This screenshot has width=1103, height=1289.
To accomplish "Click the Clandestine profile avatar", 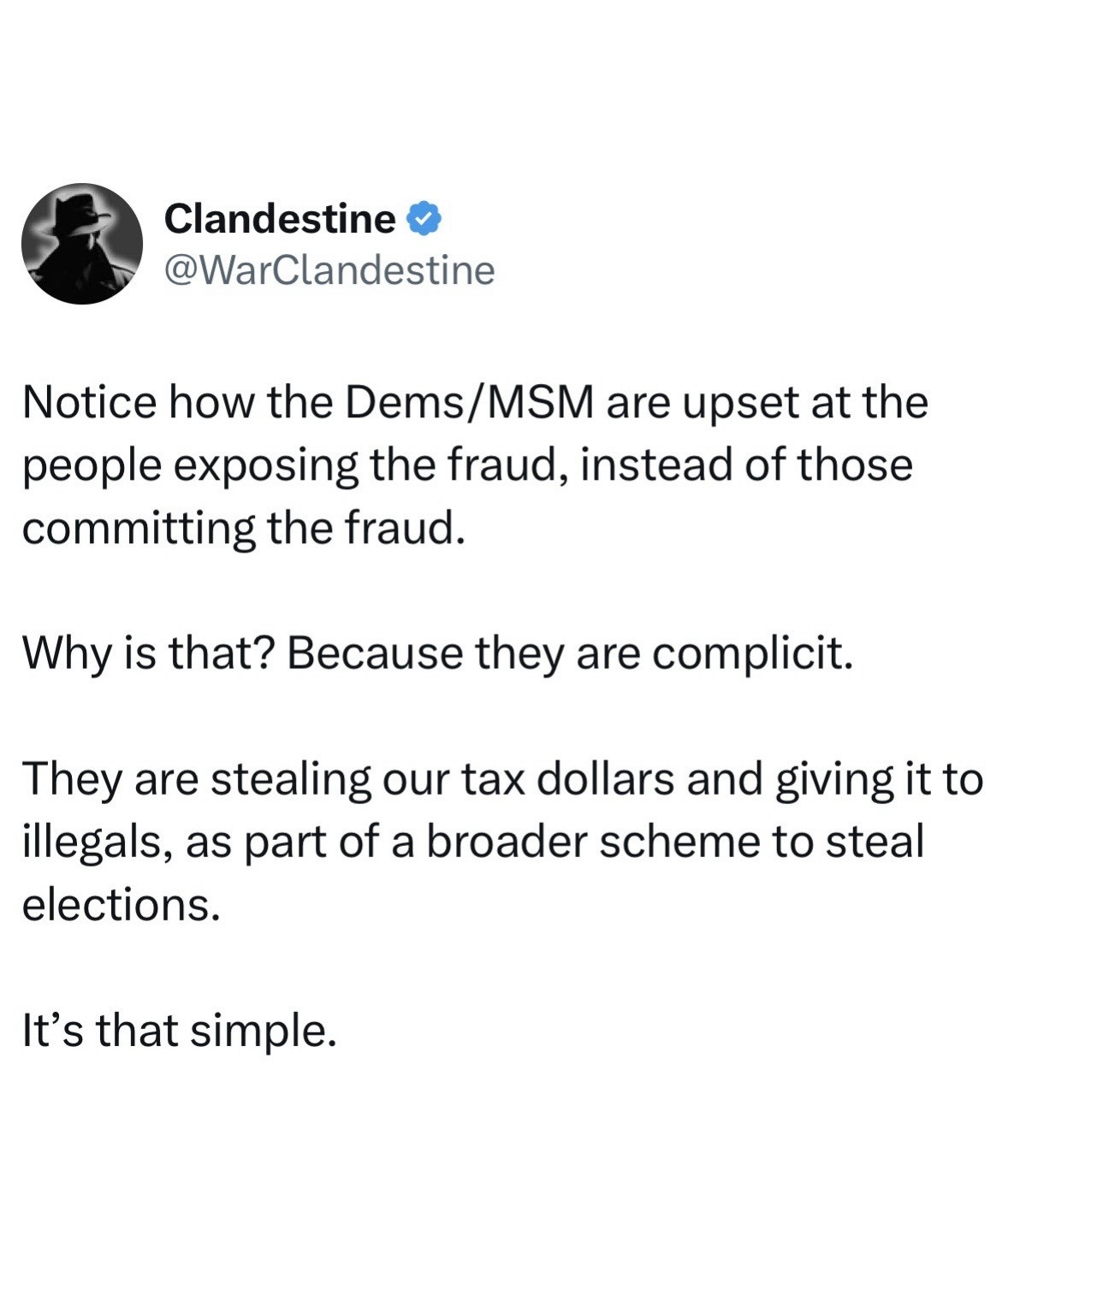I will click(x=82, y=244).
